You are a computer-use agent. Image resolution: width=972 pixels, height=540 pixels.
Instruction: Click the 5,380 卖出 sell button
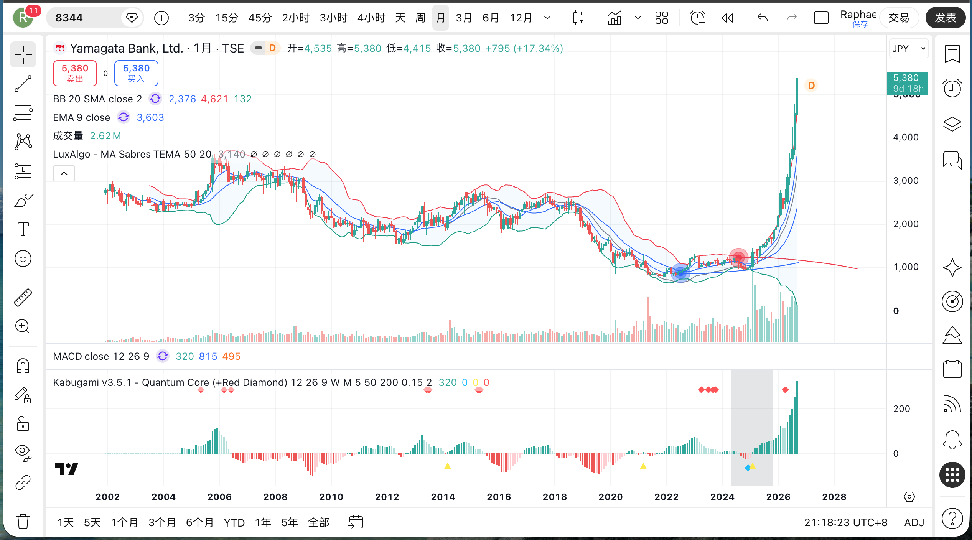click(x=75, y=73)
